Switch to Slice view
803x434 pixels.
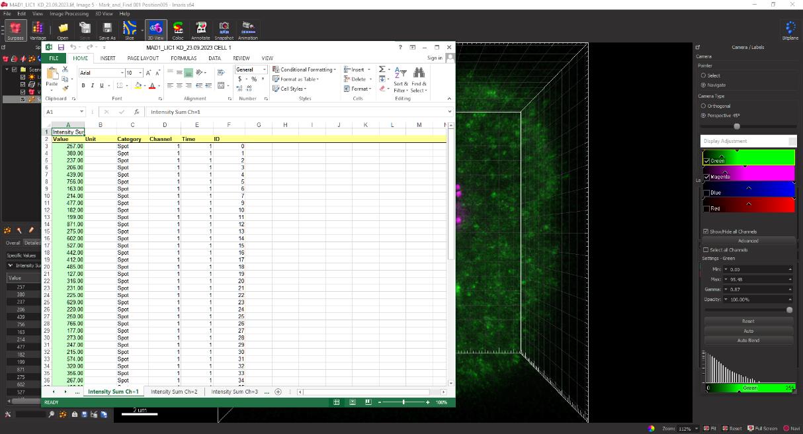[130, 30]
